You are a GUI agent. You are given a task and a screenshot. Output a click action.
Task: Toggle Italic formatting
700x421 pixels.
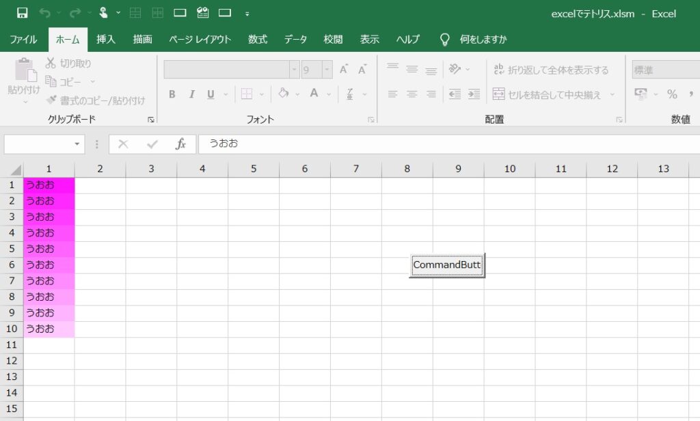[x=191, y=94]
